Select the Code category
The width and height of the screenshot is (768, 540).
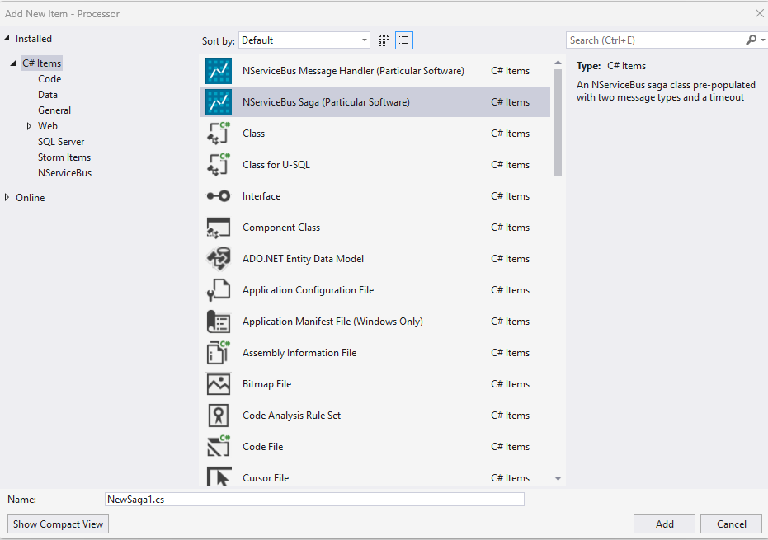[49, 79]
